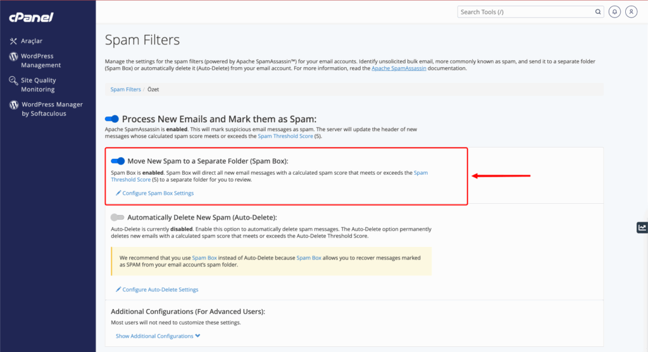648x352 pixels.
Task: Open the statistics chart icon on the right edge
Action: point(642,227)
